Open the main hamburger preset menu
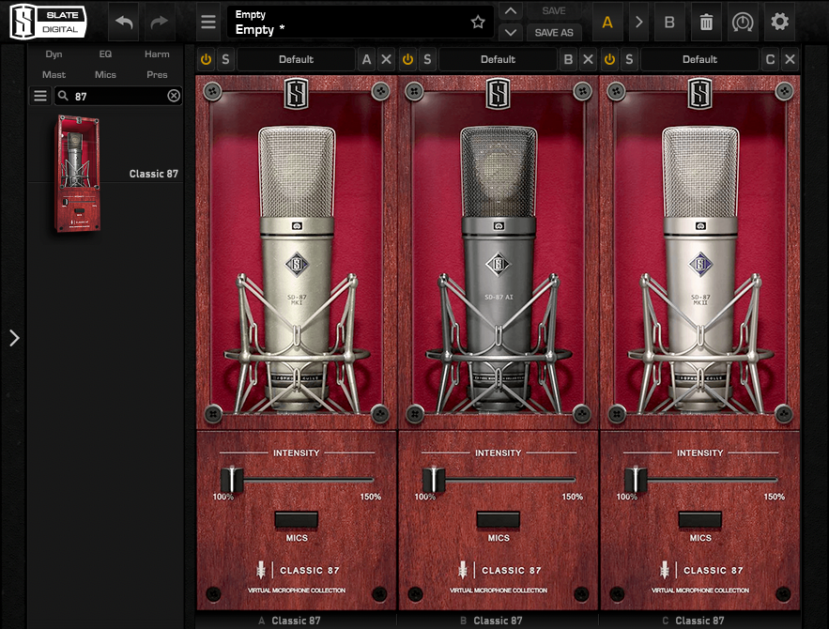 click(208, 22)
